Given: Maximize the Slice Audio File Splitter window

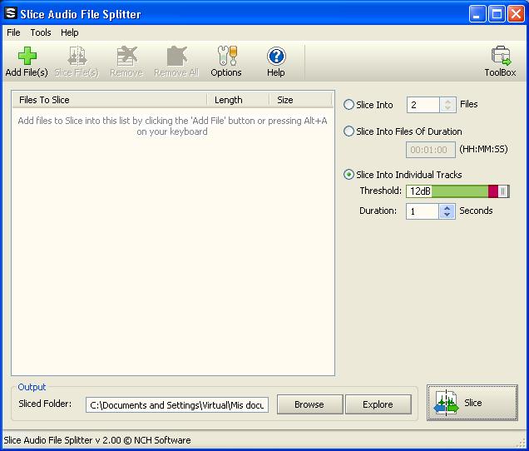Looking at the screenshot, I should 497,14.
